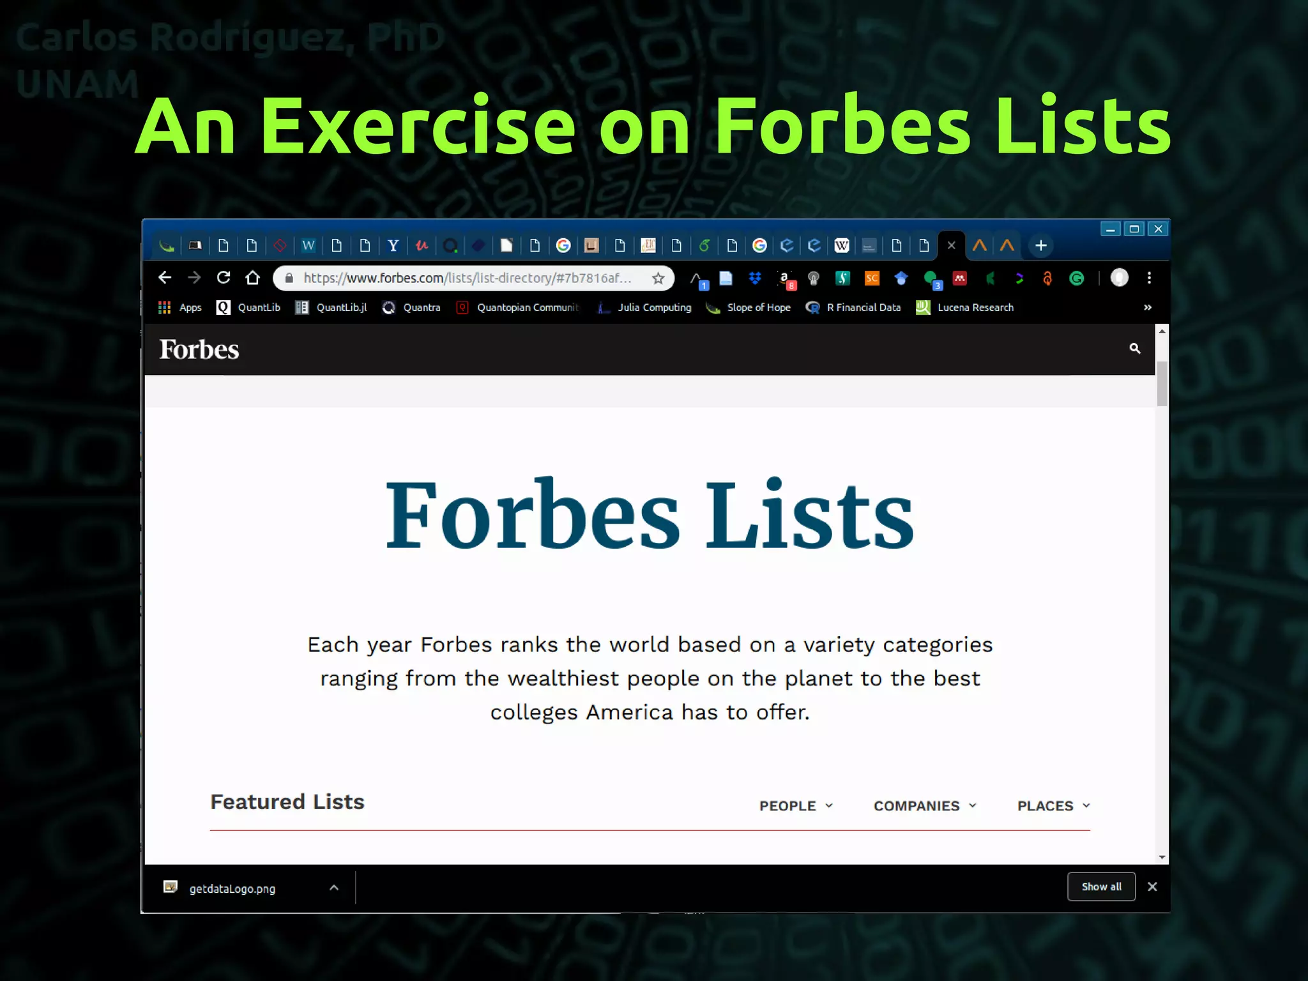Close the active Forbes tab
This screenshot has width=1308, height=981.
click(x=952, y=245)
